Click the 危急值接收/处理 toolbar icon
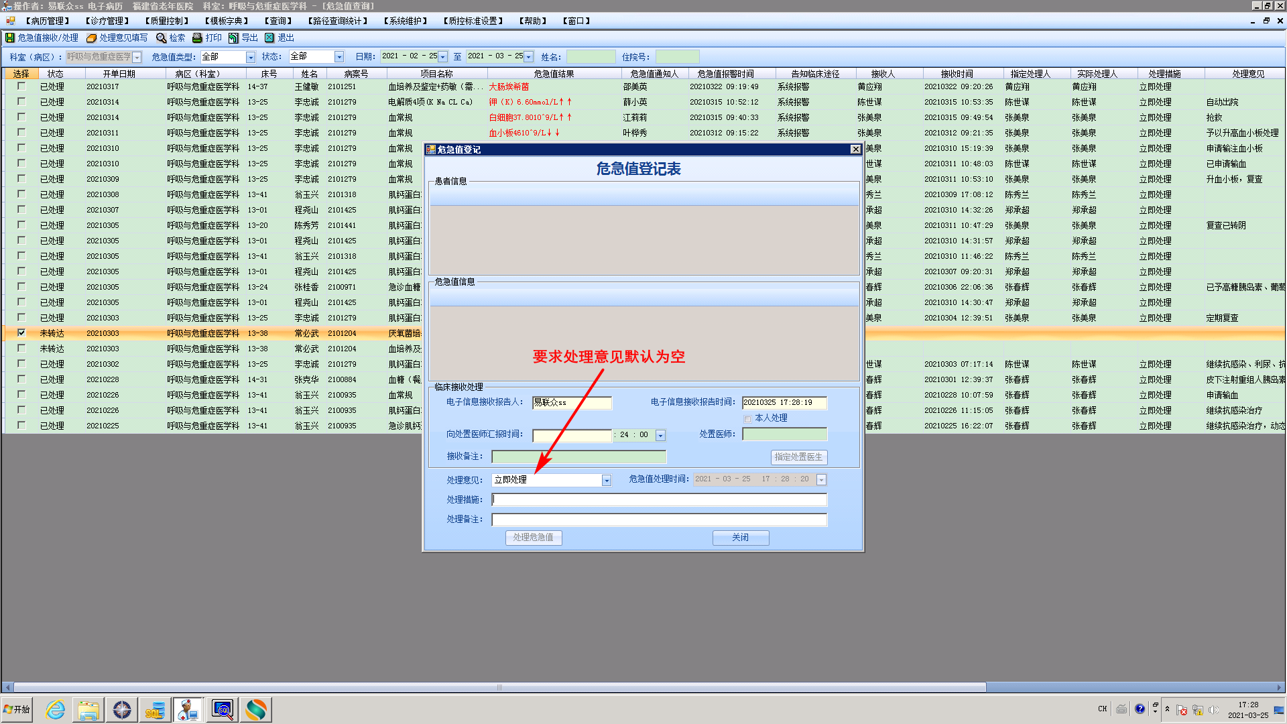 coord(10,38)
